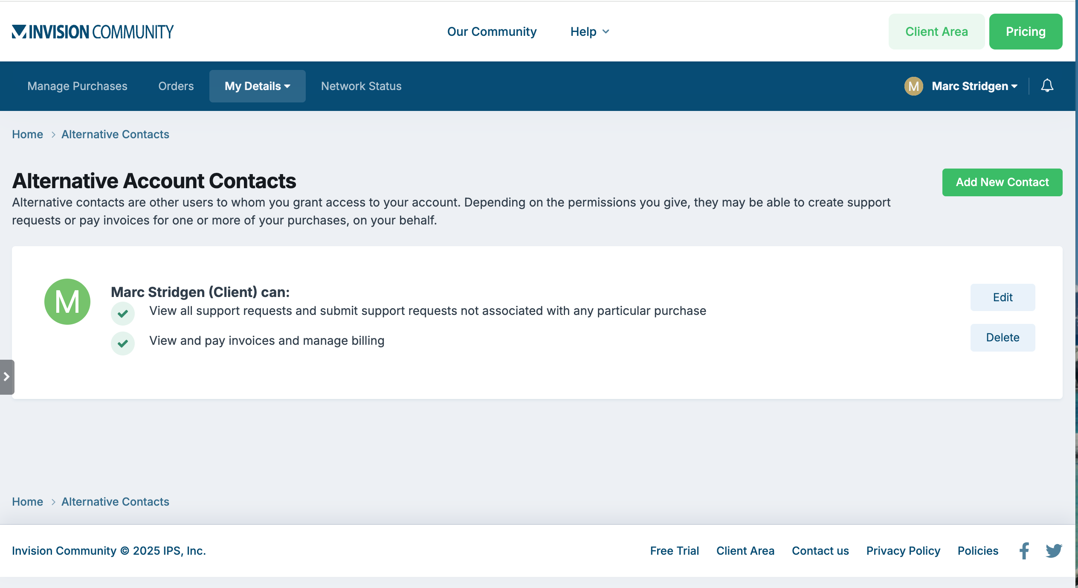The width and height of the screenshot is (1078, 588).
Task: Click Add New Contact
Action: pos(1002,182)
